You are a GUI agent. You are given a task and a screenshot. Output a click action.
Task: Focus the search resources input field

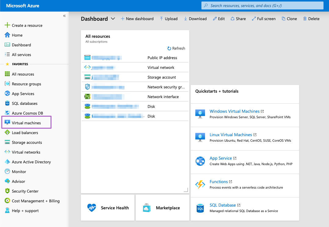(262, 5)
